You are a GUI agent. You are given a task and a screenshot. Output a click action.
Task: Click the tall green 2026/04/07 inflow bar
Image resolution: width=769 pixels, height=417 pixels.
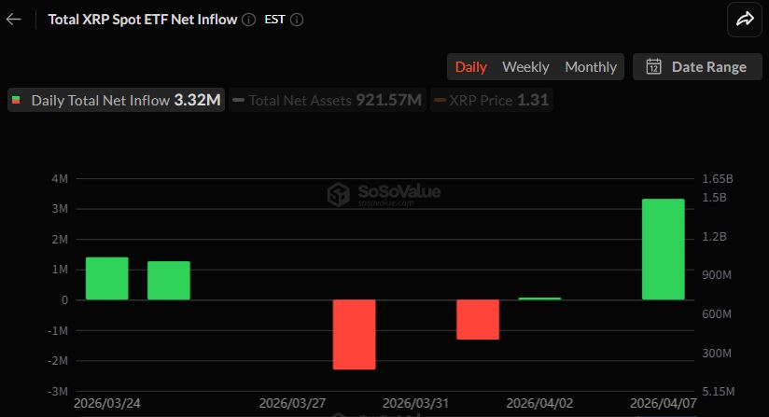click(x=663, y=249)
